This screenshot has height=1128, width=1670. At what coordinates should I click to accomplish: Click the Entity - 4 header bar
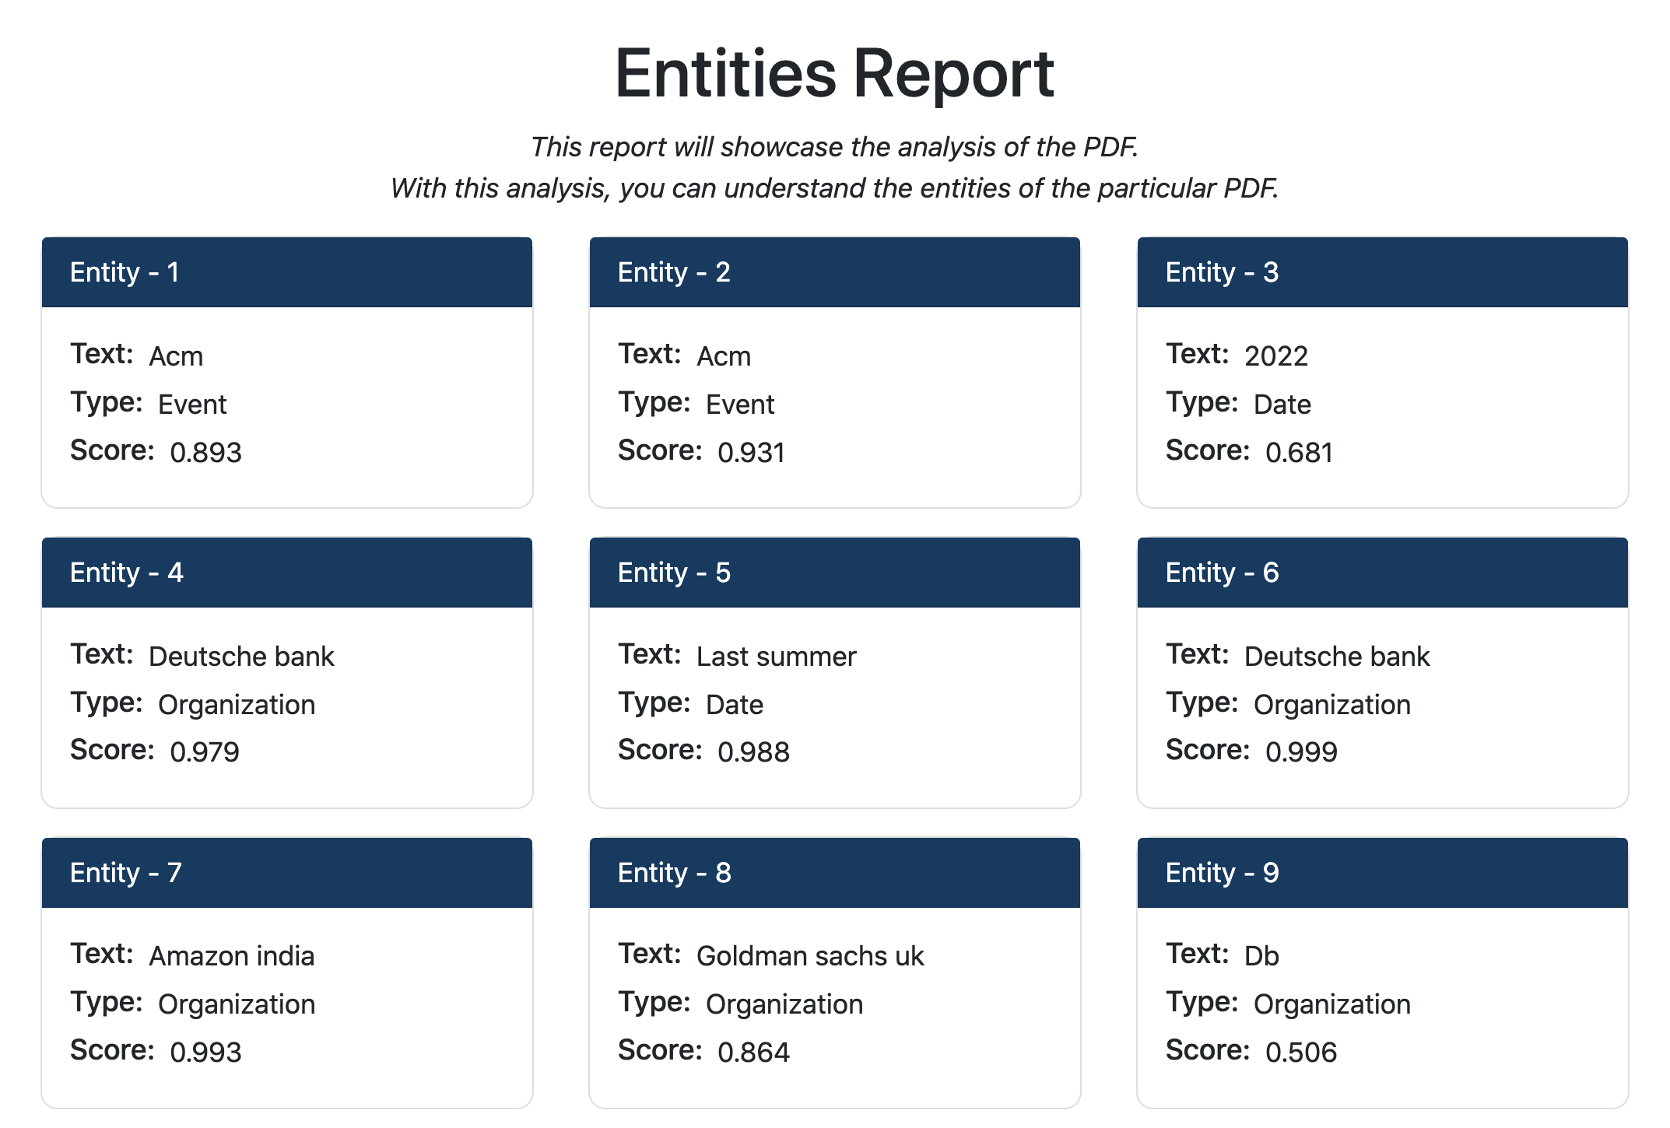point(286,573)
